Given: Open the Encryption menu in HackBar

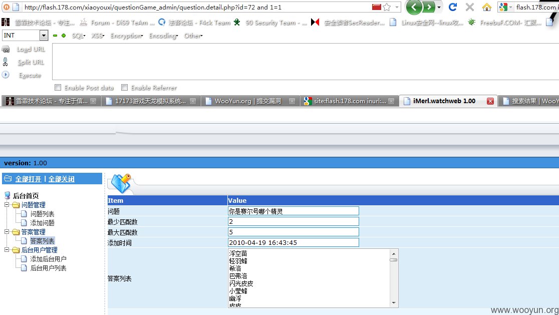Looking at the screenshot, I should click(x=127, y=36).
